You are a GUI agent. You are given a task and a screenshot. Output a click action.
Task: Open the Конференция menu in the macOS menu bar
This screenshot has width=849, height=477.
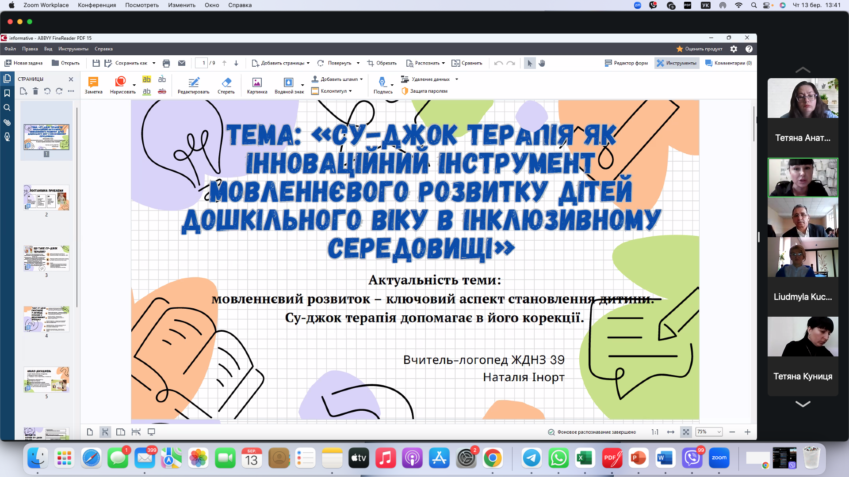pos(97,5)
